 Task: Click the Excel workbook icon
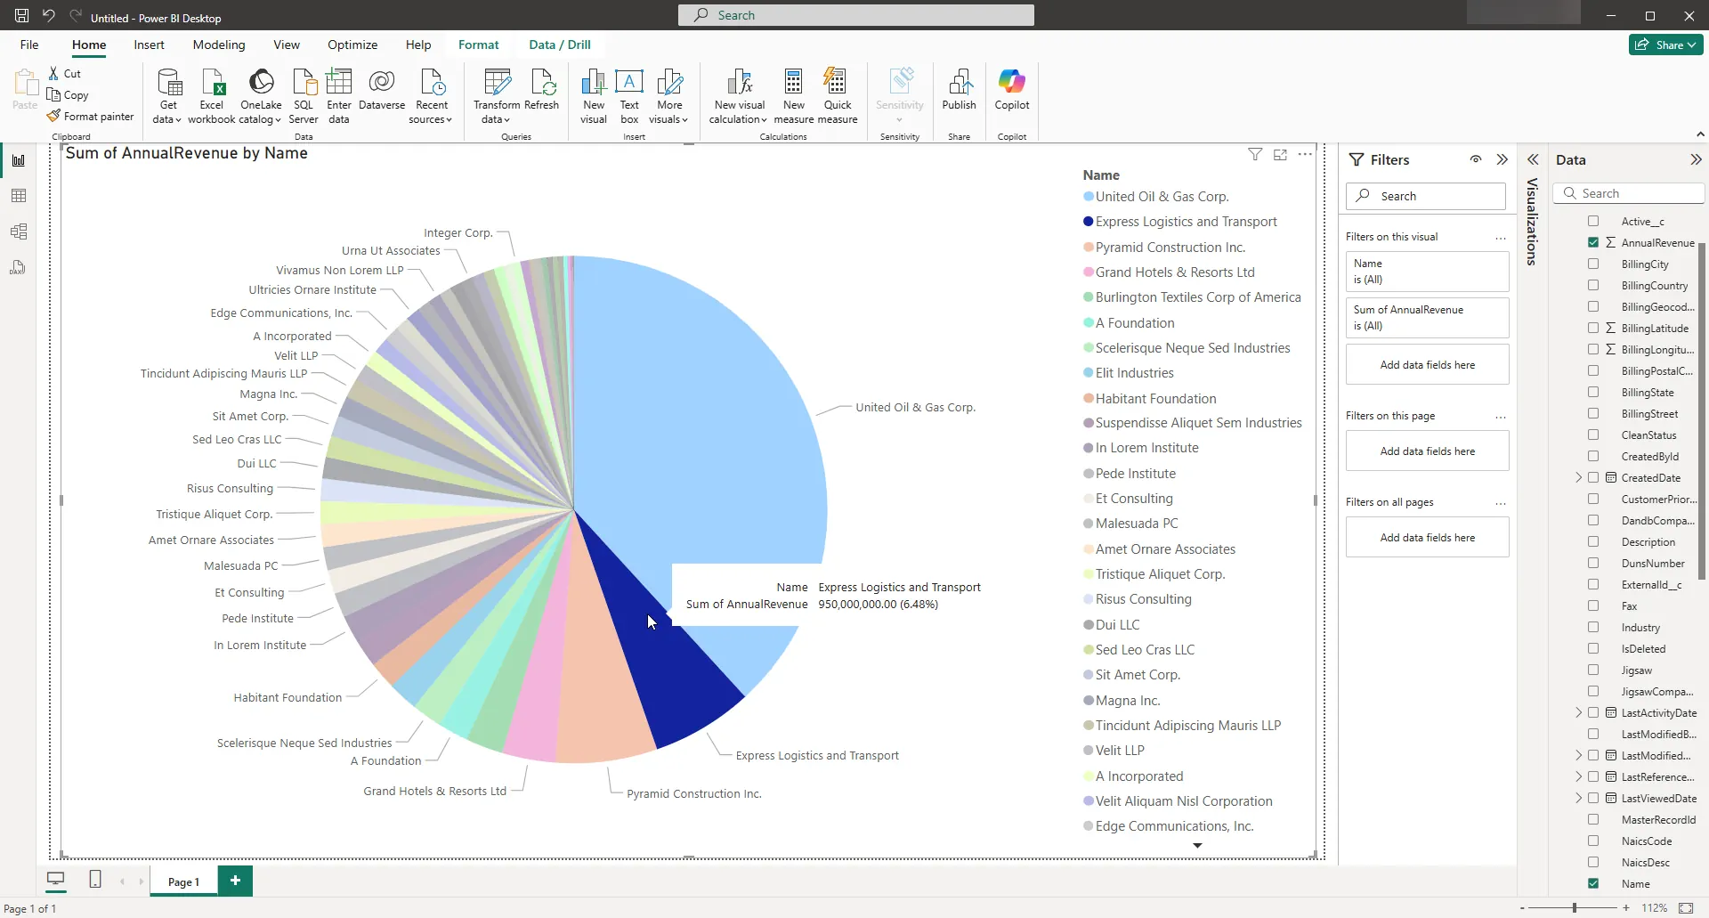[212, 84]
